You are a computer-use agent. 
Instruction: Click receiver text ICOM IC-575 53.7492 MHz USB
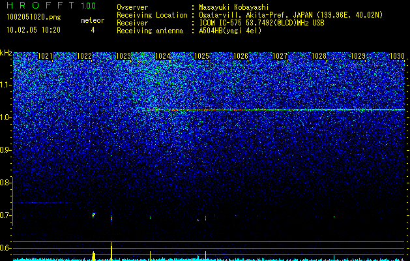(x=261, y=23)
